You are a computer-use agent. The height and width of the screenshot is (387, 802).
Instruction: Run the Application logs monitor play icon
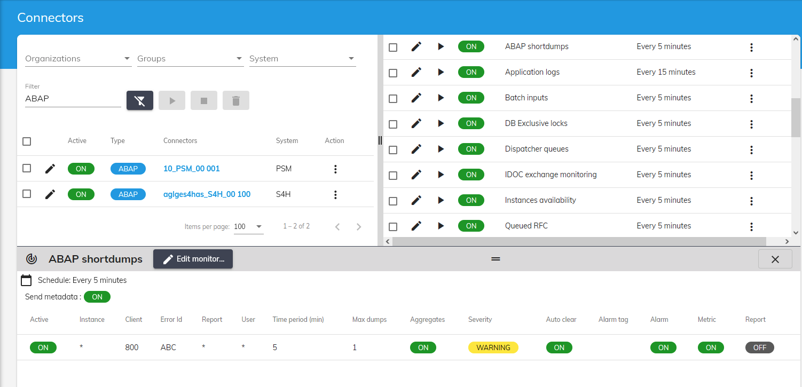pyautogui.click(x=441, y=72)
